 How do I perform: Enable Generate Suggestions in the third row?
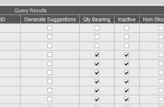coord(50,46)
